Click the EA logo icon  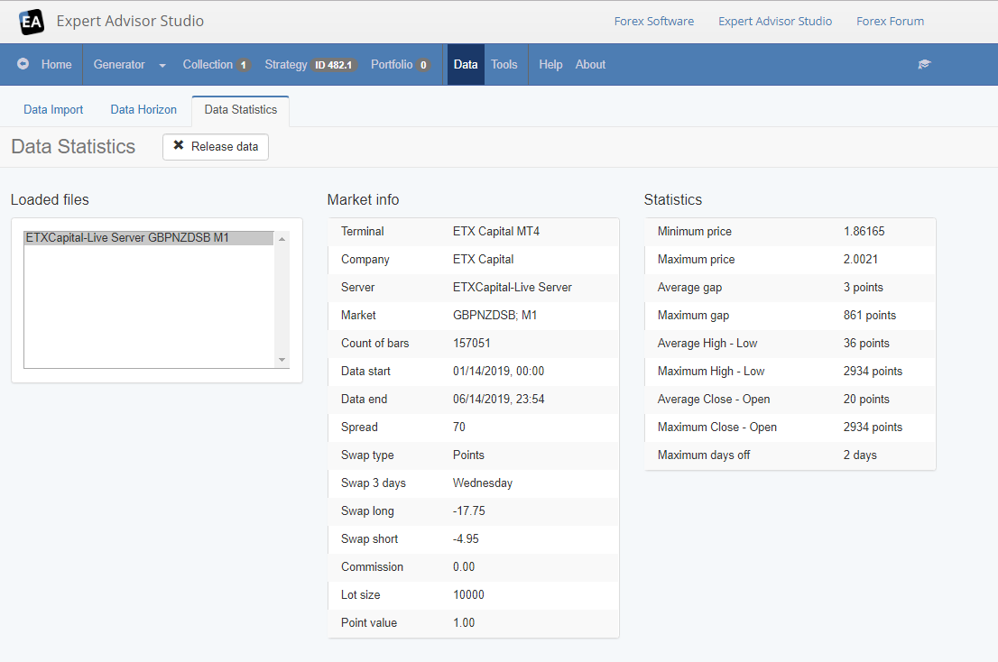[x=32, y=22]
